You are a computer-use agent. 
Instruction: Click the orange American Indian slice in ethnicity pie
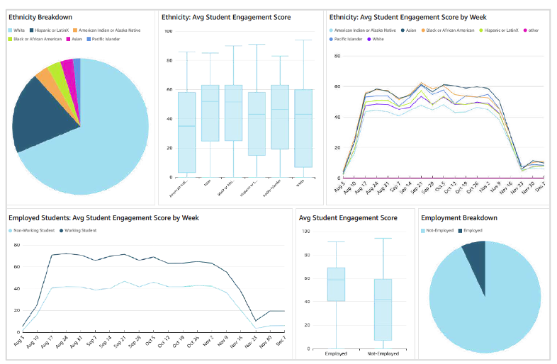point(47,76)
